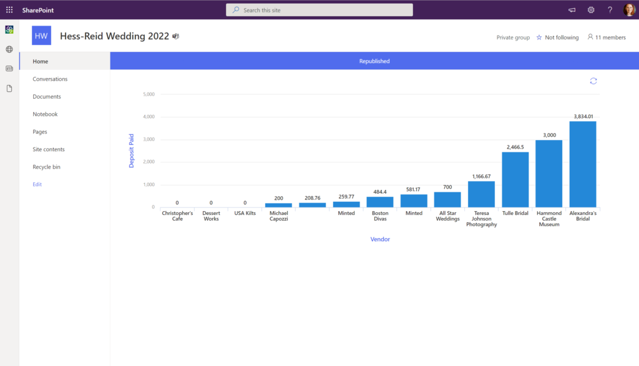Select the All Star Weddings bar

coord(447,199)
